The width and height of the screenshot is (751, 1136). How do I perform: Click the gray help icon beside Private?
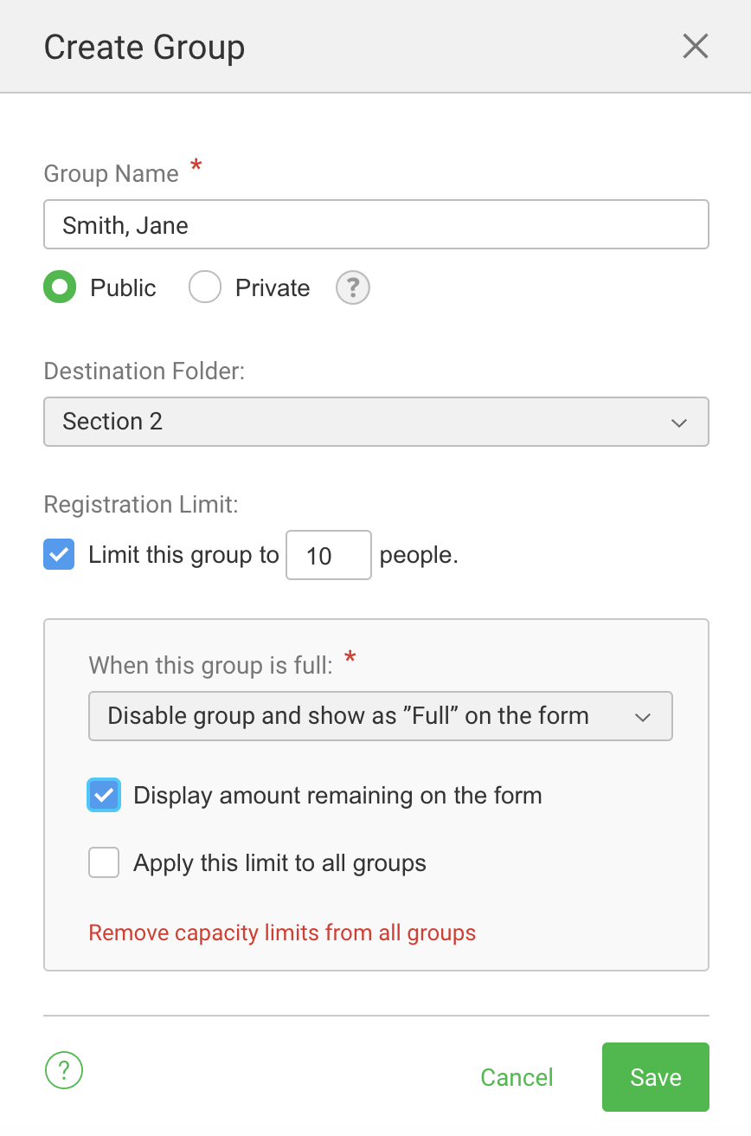(x=353, y=288)
